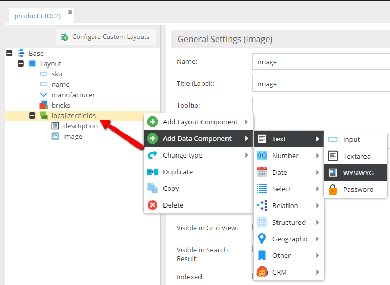This screenshot has width=390, height=285.
Task: Click the Date calendar icon
Action: tap(262, 173)
